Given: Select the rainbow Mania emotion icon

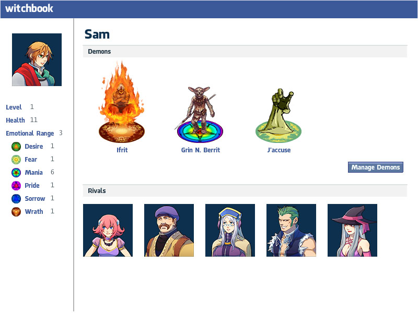Looking at the screenshot, I should coord(16,173).
